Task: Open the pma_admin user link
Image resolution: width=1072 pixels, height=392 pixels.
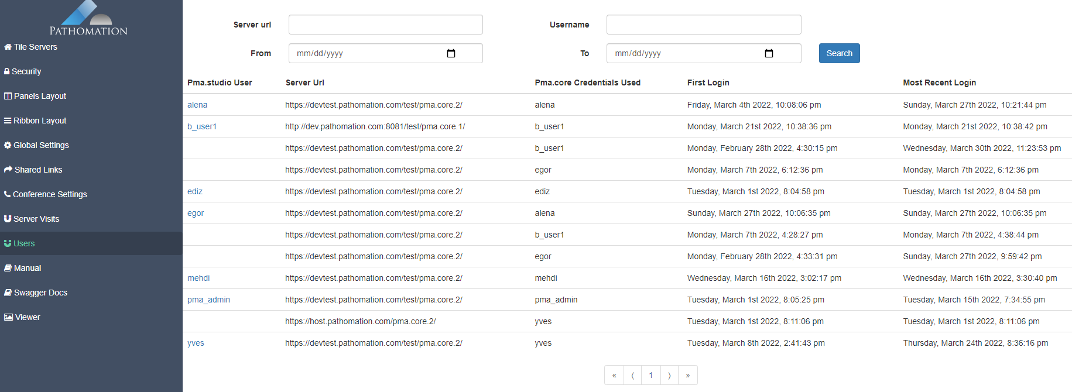Action: click(x=208, y=300)
